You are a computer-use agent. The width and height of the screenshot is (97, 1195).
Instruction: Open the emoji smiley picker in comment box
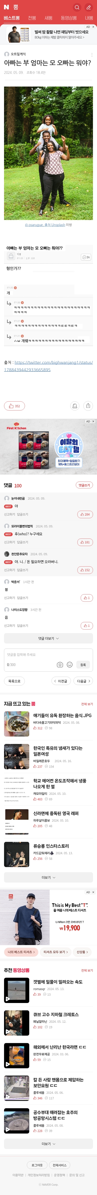(x=70, y=665)
